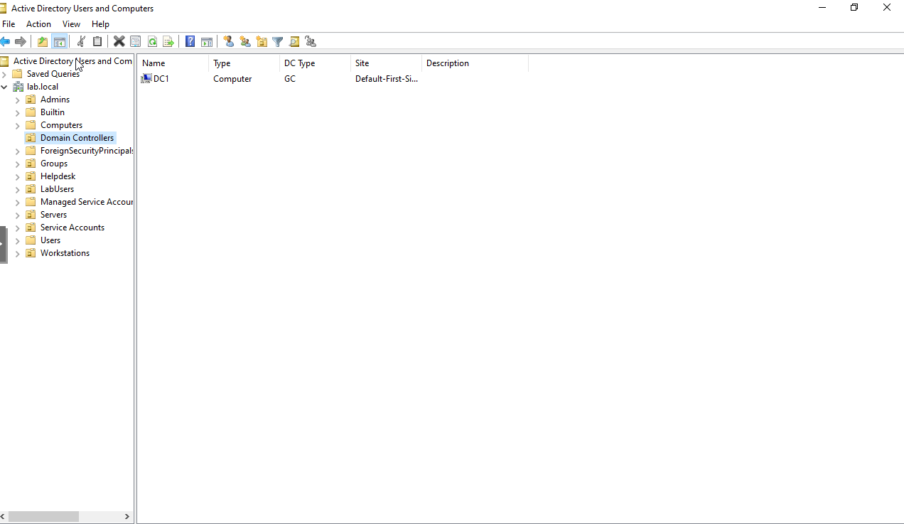Expand the Saved Queries node
Screen dimensions: 904x524
click(4, 74)
